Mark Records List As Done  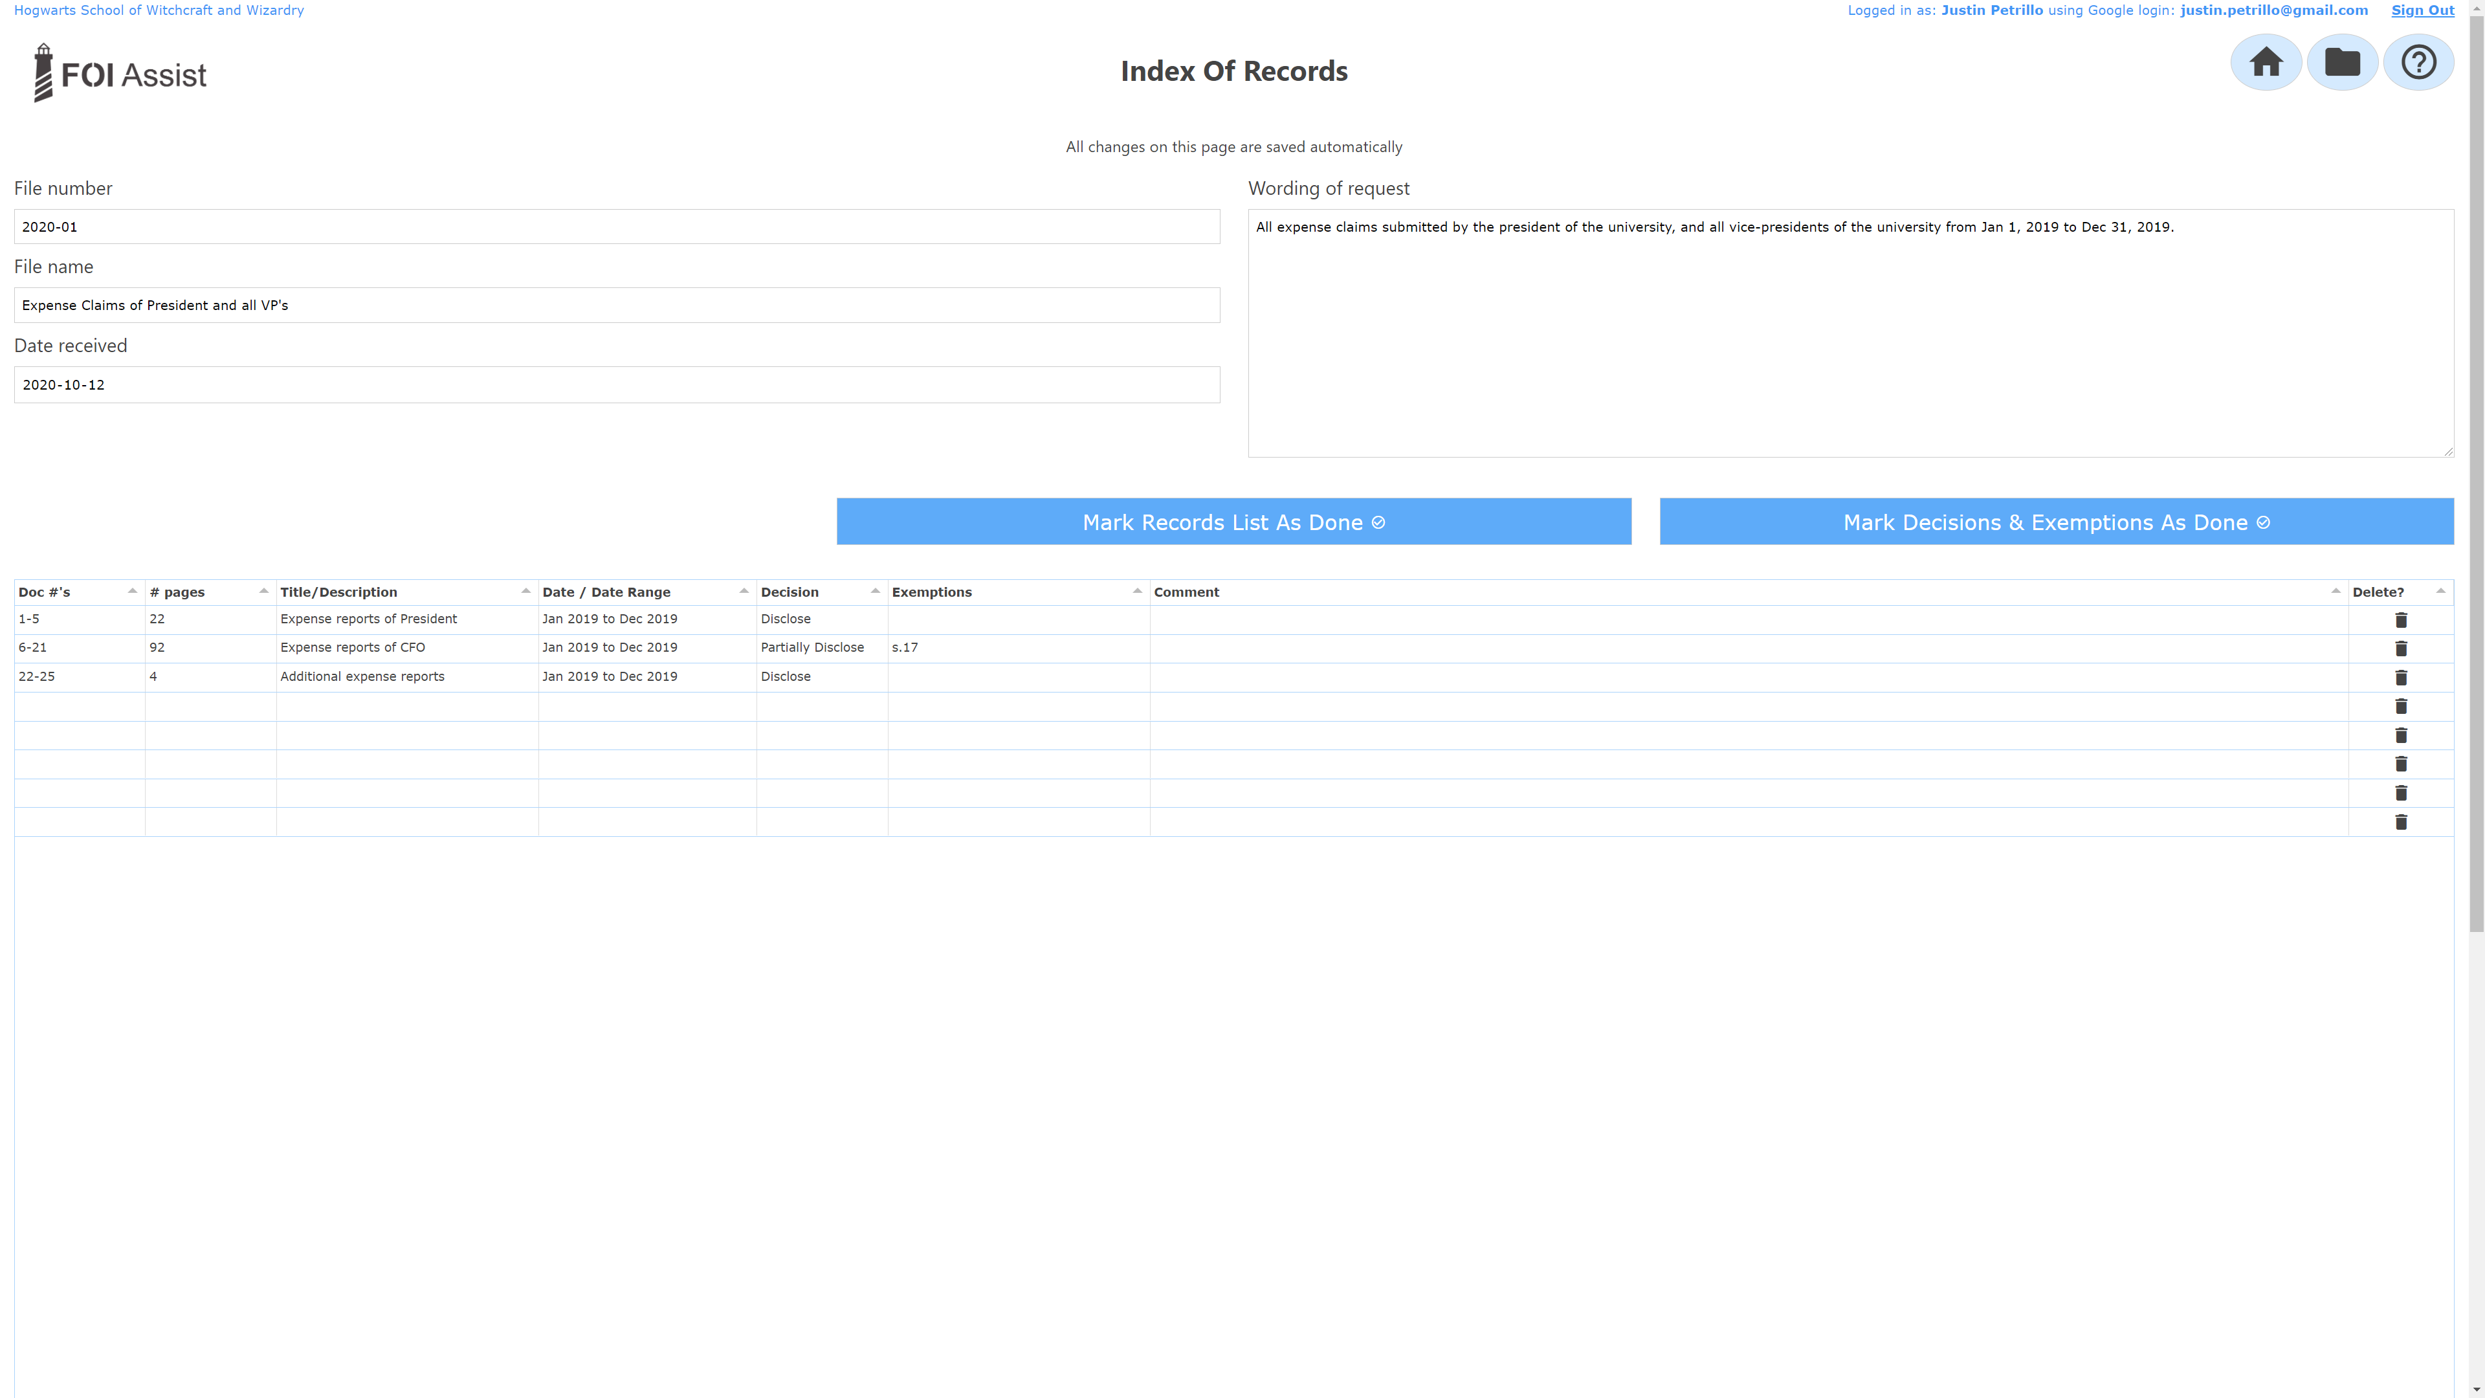click(1233, 522)
